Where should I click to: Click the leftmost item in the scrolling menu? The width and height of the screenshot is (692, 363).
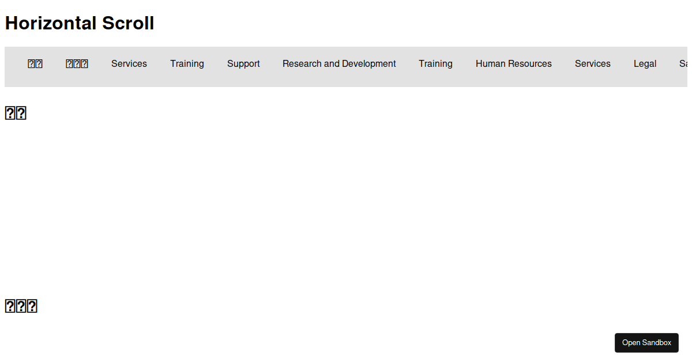click(35, 63)
